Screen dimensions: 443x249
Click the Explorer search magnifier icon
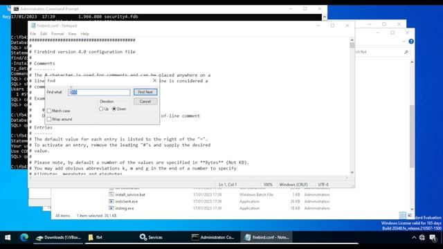pyautogui.click(x=406, y=52)
